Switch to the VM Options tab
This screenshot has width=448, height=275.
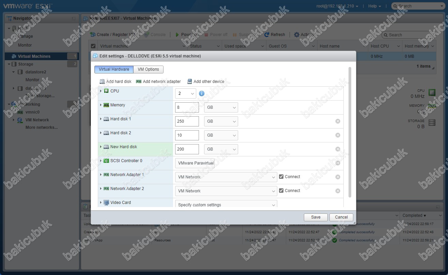coord(148,69)
